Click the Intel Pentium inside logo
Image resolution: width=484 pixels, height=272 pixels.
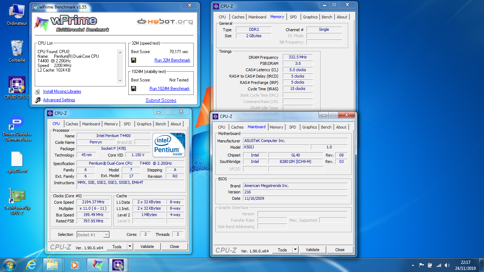point(169,145)
